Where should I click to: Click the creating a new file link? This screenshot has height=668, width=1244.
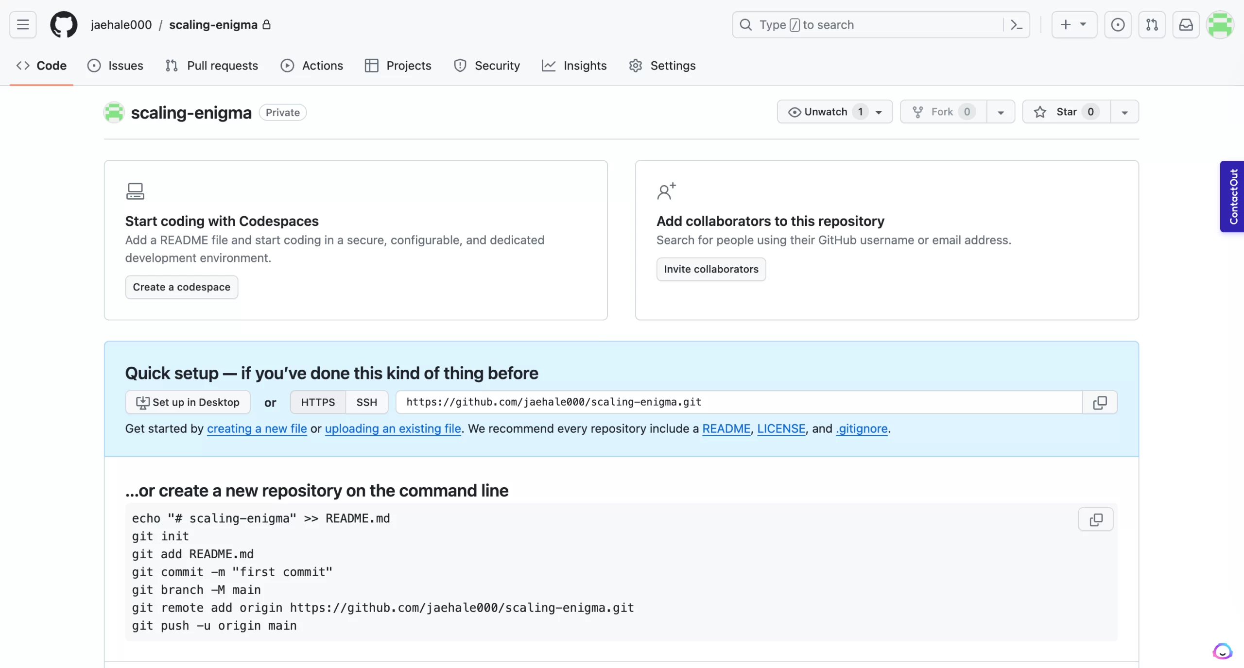coord(257,428)
